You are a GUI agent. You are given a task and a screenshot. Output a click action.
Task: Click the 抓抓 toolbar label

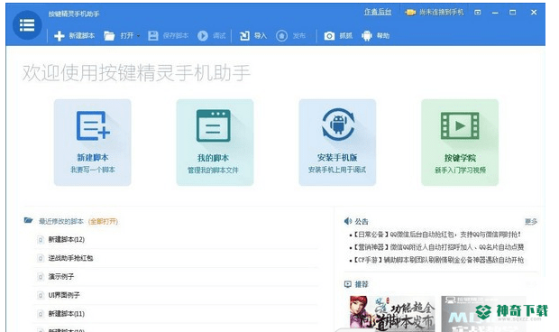[x=346, y=36]
